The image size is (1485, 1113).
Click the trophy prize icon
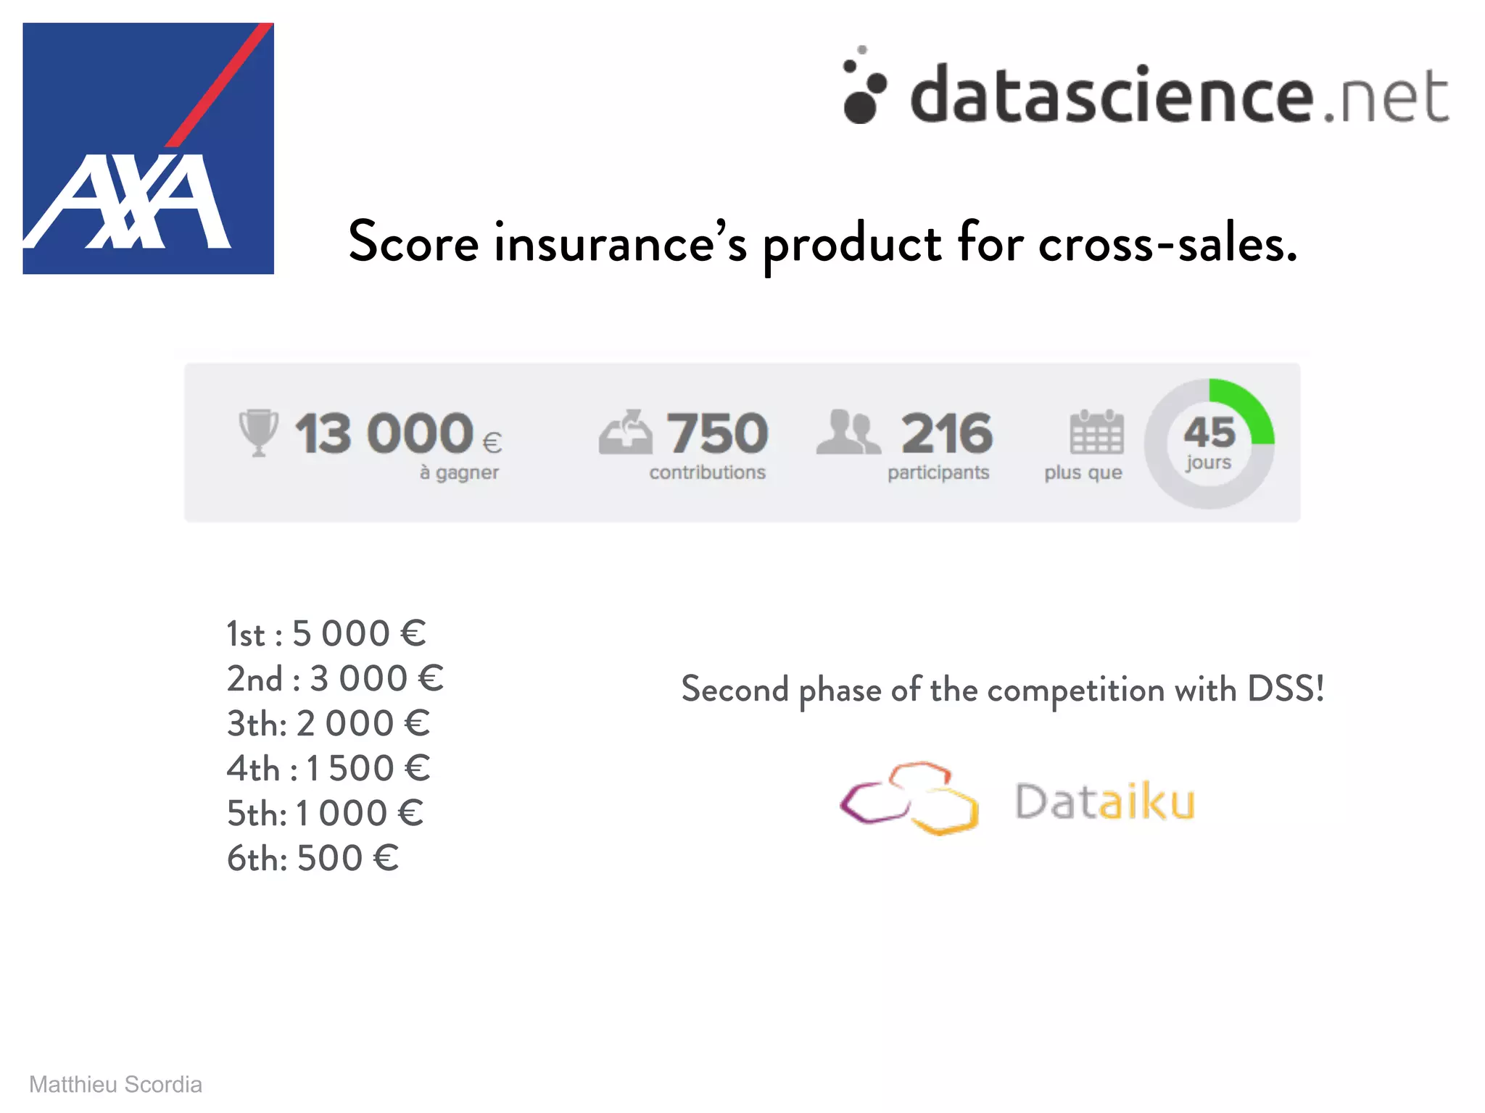258,433
